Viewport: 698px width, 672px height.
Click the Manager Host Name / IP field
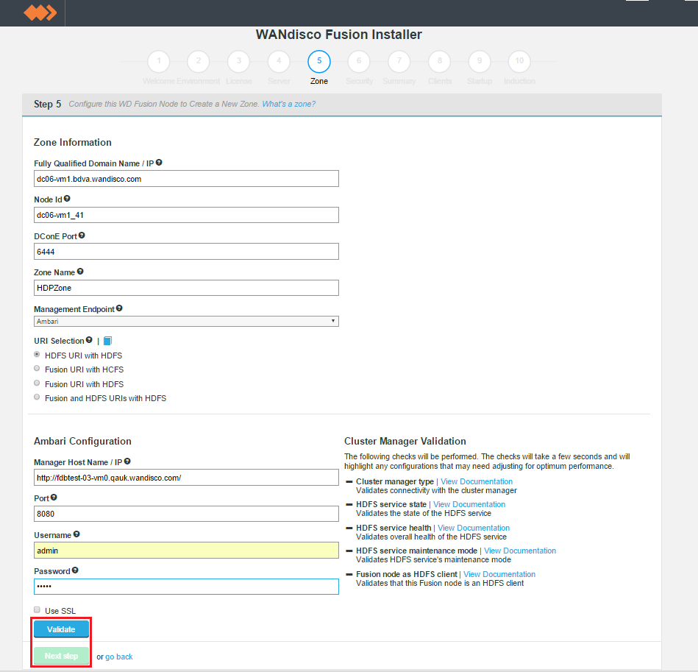(186, 478)
